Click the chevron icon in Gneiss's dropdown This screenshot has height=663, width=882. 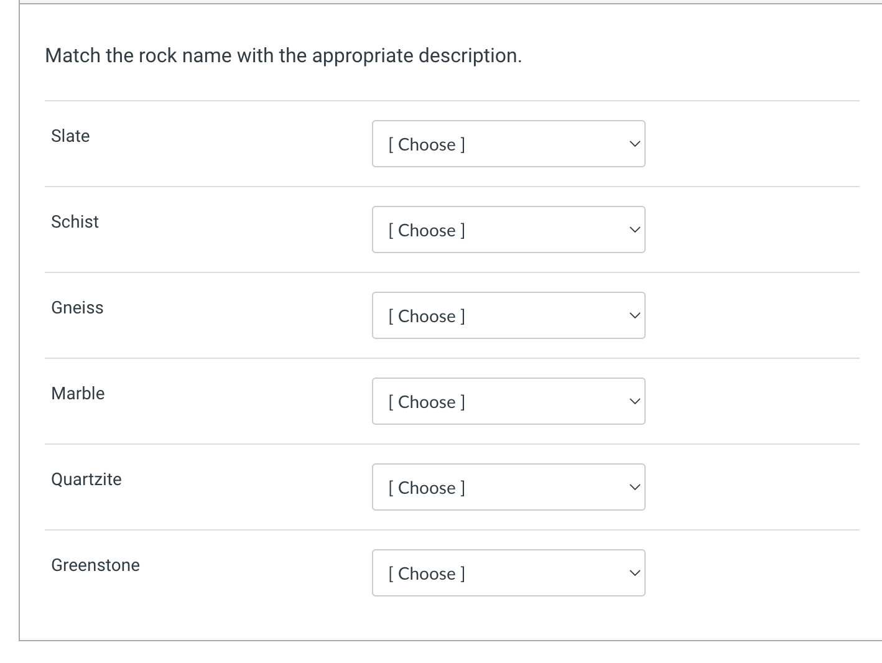coord(633,315)
